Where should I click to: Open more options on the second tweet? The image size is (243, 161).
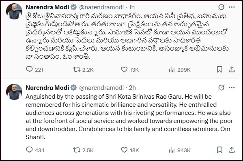click(232, 88)
